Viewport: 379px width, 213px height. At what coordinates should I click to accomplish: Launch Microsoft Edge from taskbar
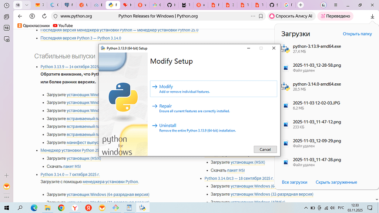[34, 208]
